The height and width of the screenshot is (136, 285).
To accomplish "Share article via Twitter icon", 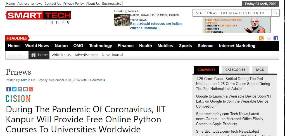I will point(14,89).
